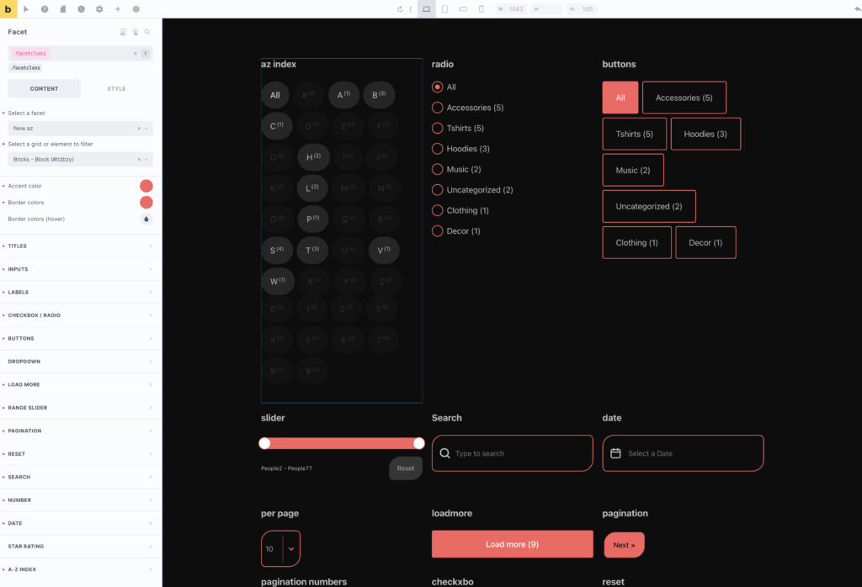Click the plus icon to add element

118,9
